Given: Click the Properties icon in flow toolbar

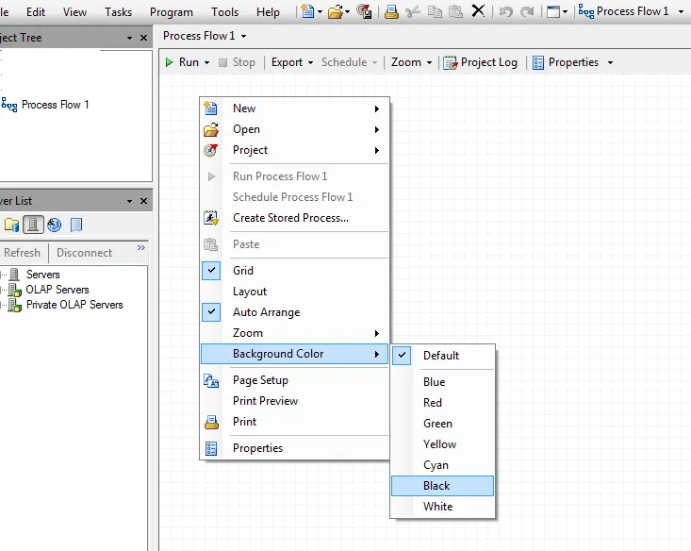Looking at the screenshot, I should point(538,62).
